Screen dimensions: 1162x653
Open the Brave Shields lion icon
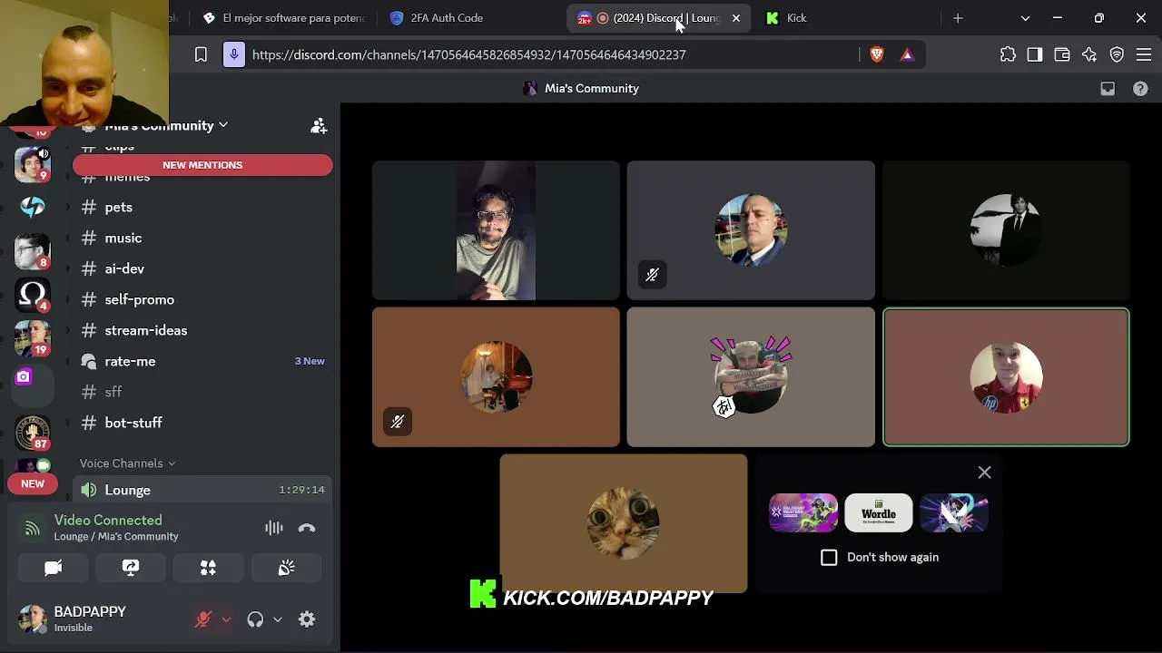876,55
